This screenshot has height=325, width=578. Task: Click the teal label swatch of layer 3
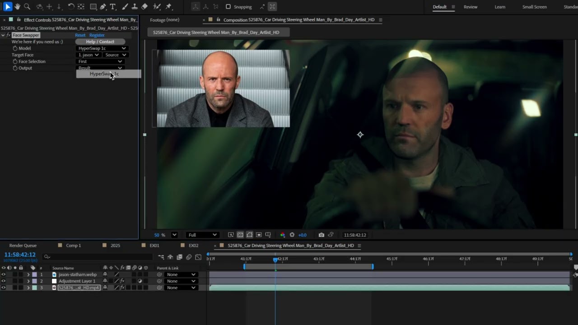35,288
